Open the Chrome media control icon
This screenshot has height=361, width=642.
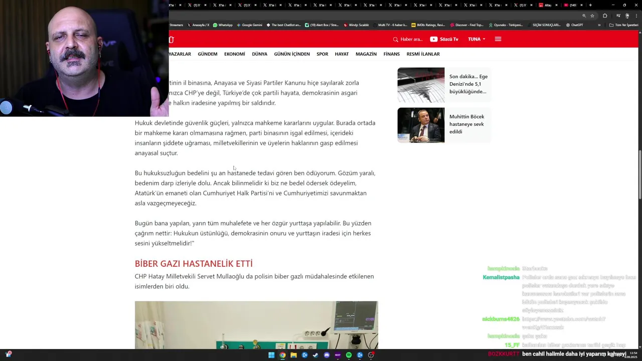pyautogui.click(x=618, y=16)
